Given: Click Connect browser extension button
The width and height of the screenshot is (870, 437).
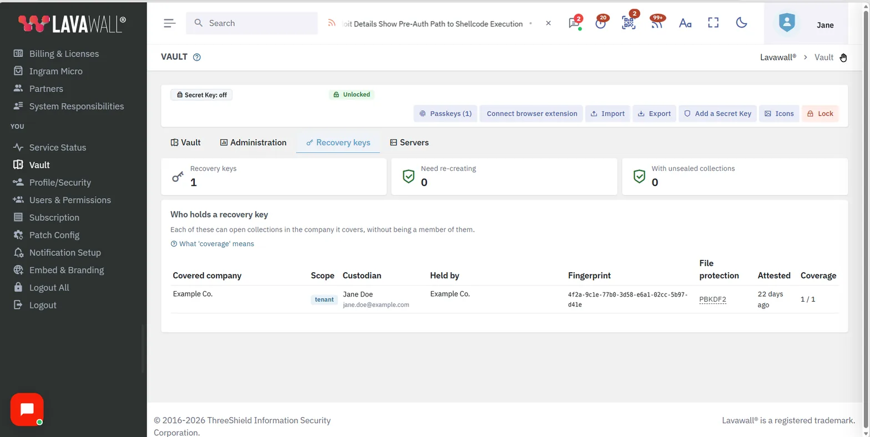Looking at the screenshot, I should pyautogui.click(x=532, y=114).
